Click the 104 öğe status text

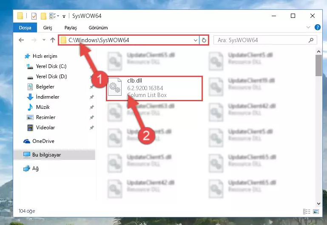coord(27,211)
